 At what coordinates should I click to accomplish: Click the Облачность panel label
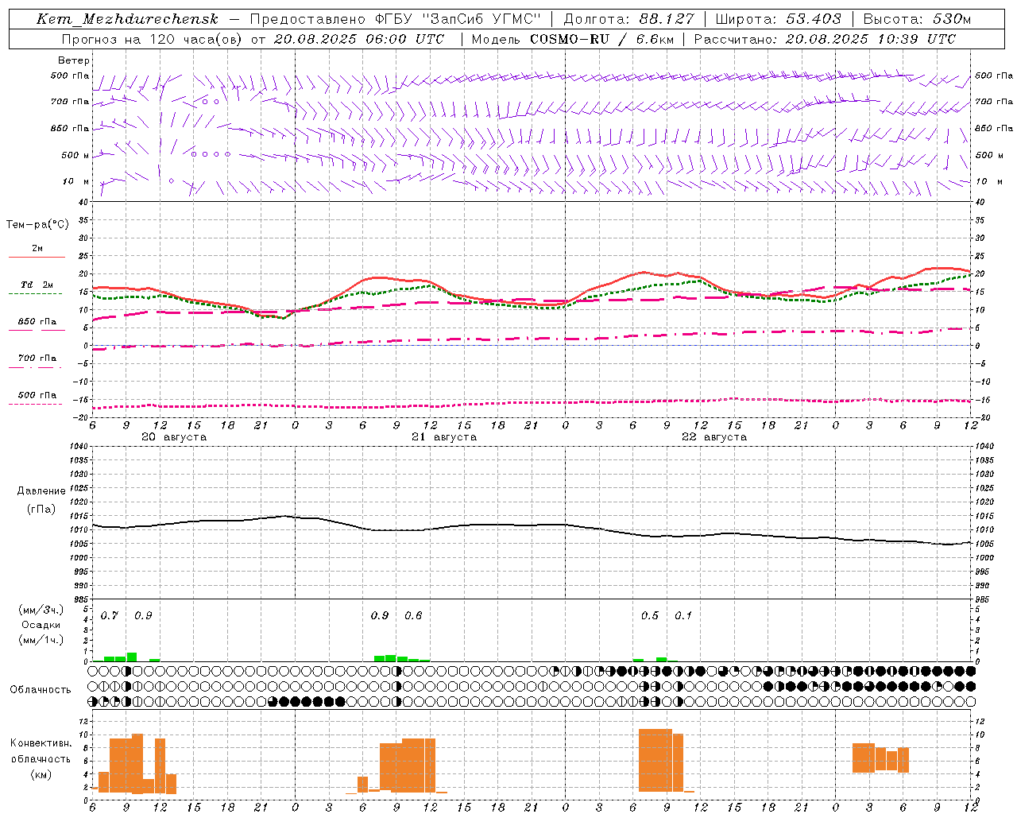point(41,690)
